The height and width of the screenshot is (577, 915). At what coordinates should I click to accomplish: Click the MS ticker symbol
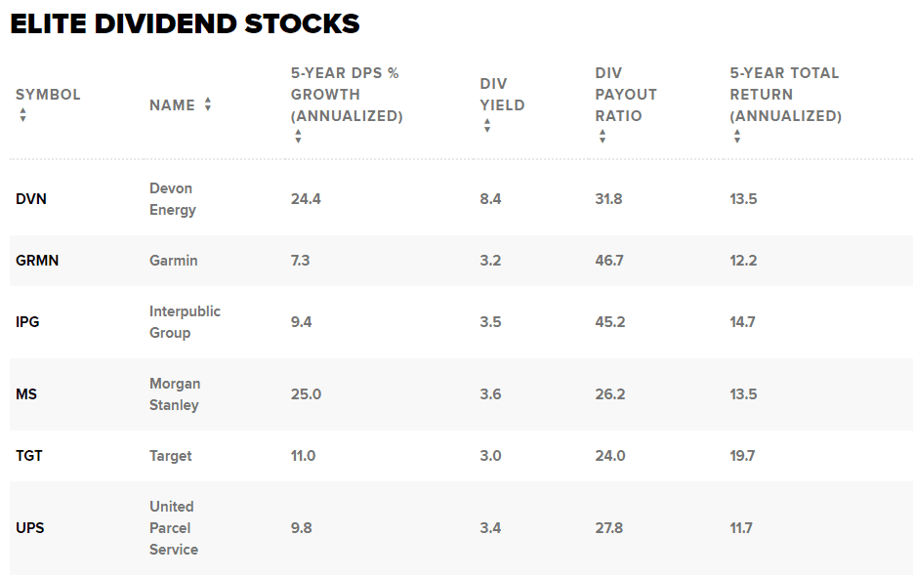[25, 394]
